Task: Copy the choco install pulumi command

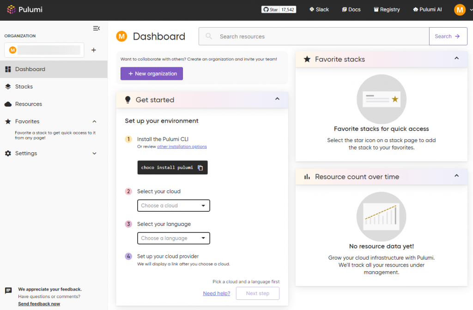Action: pos(200,167)
